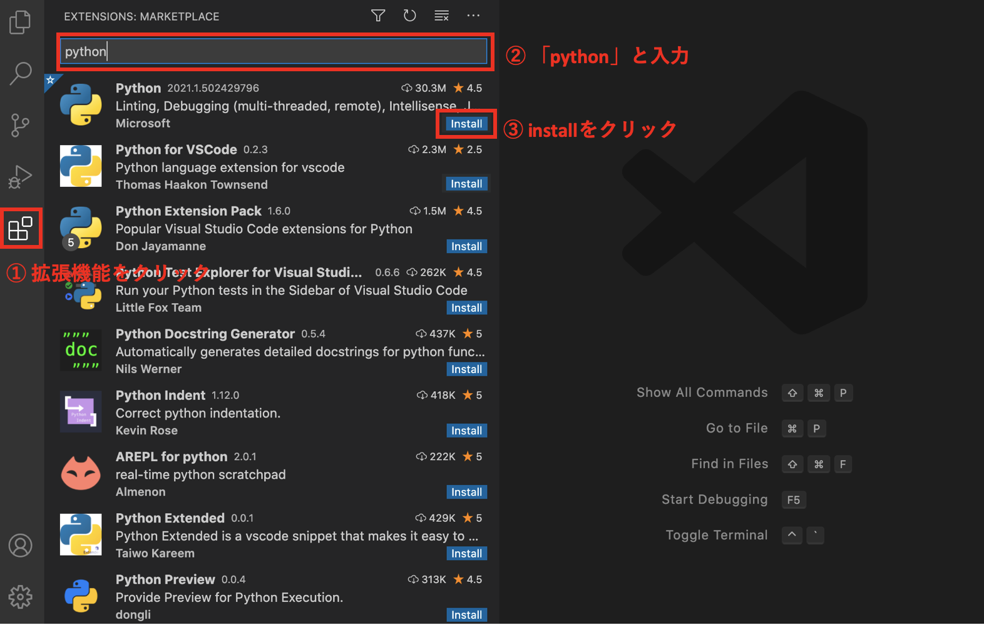Install the Python Extension Pack
Image resolution: width=984 pixels, height=625 pixels.
[466, 246]
